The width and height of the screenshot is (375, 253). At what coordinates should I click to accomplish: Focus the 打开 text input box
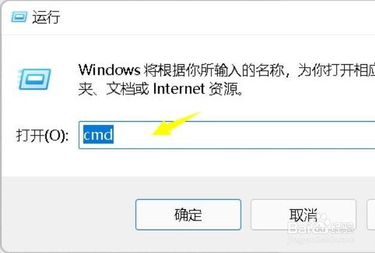point(226,135)
